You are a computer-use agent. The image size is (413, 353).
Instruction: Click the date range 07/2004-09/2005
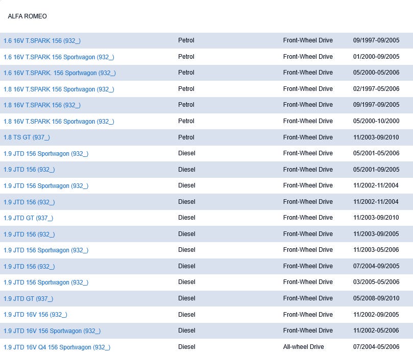(376, 266)
